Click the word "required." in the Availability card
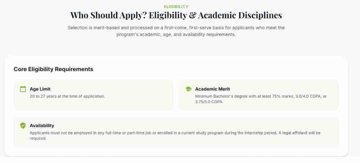 point(38,138)
